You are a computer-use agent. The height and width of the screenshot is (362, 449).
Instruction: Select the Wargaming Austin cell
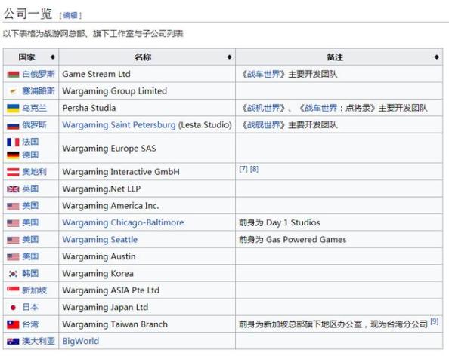pos(147,256)
